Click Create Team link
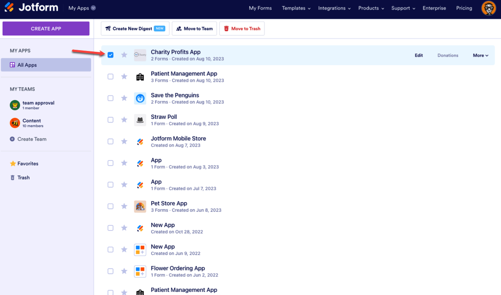The height and width of the screenshot is (295, 501). [28, 139]
